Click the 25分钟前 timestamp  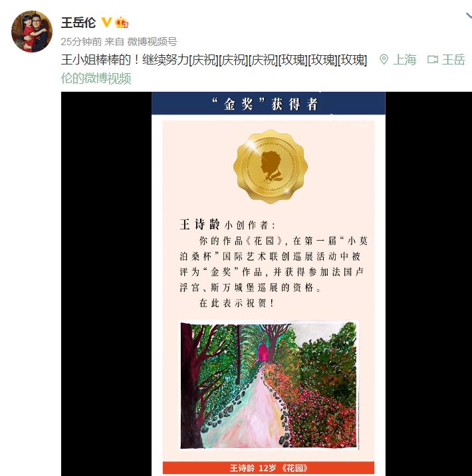pyautogui.click(x=81, y=42)
